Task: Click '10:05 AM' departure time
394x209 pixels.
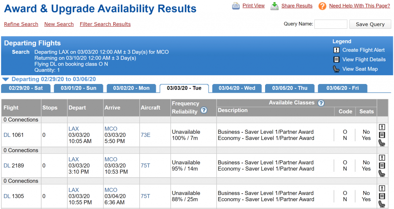Action: click(80, 141)
